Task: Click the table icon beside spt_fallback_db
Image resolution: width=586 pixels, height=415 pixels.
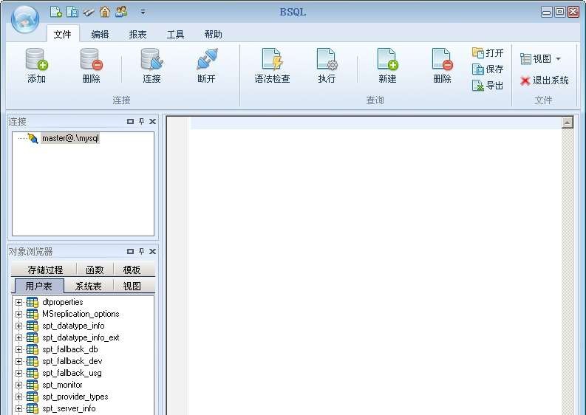Action: (32, 349)
